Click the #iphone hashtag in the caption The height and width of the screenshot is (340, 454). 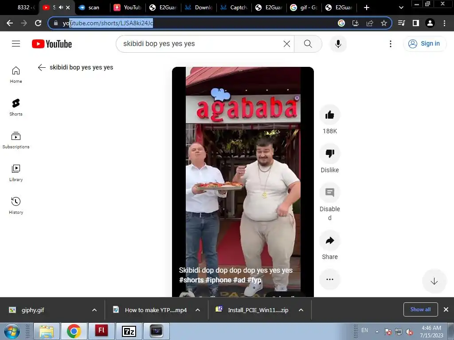(x=218, y=280)
